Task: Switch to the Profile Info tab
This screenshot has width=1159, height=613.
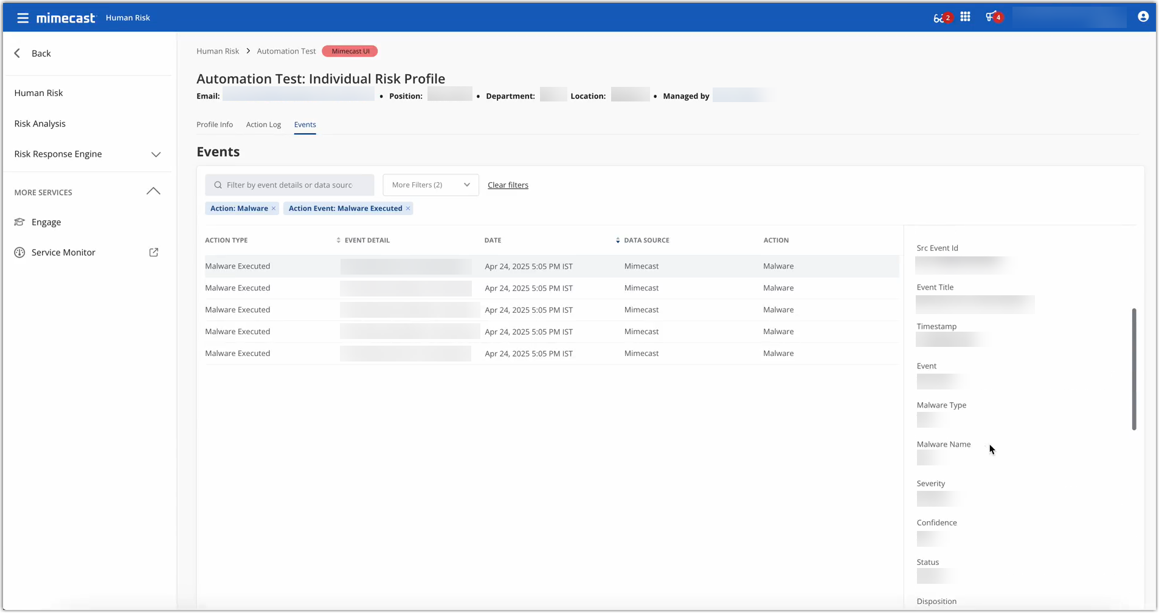Action: pyautogui.click(x=215, y=125)
